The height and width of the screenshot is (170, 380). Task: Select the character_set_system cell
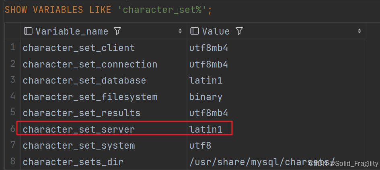tap(104, 145)
